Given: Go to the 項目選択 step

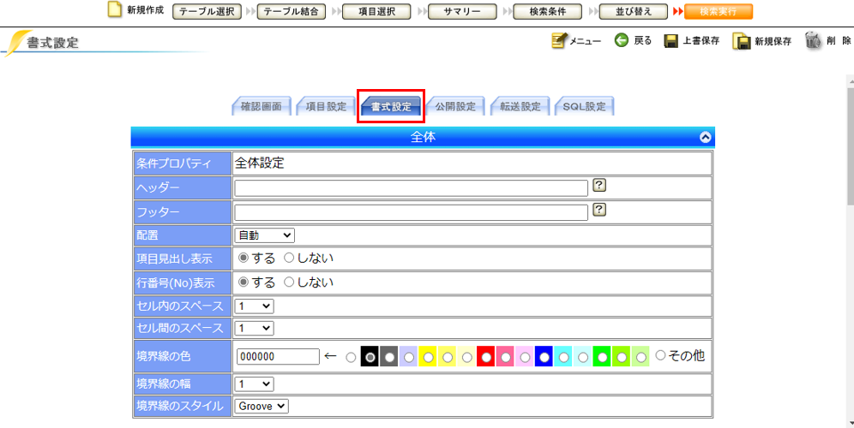Looking at the screenshot, I should pyautogui.click(x=377, y=11).
